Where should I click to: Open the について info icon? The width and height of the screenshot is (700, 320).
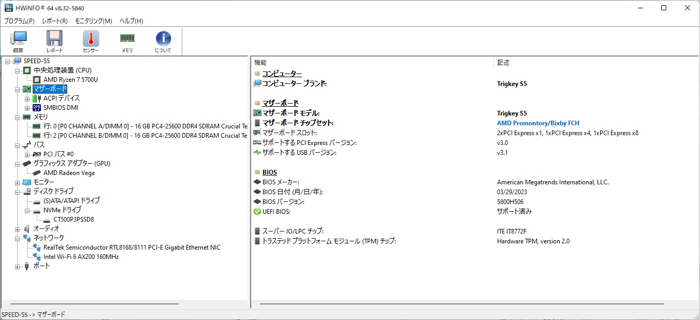pyautogui.click(x=163, y=39)
